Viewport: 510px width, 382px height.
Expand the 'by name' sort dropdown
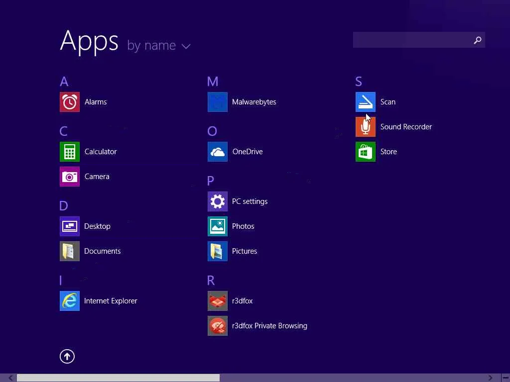tap(159, 46)
